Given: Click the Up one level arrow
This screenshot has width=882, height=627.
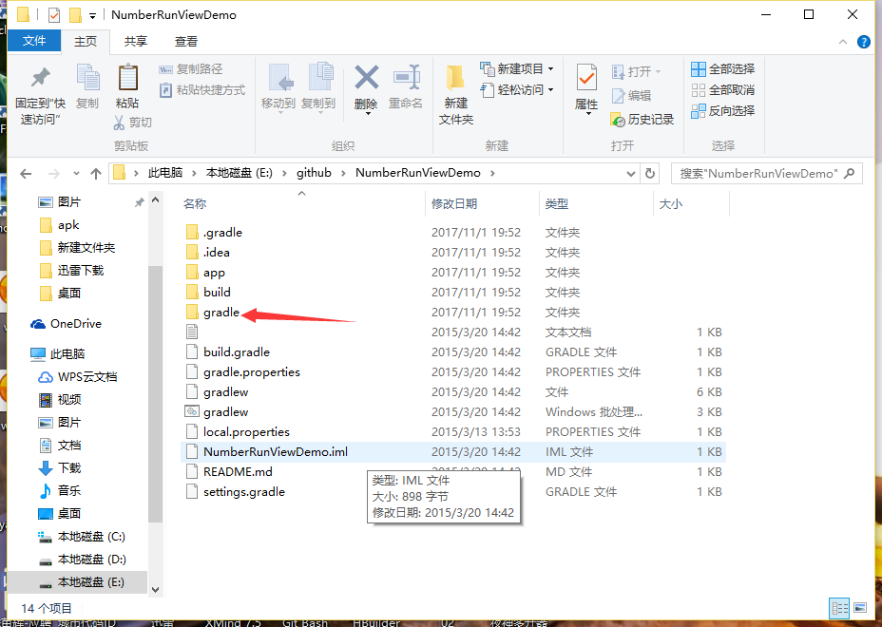Looking at the screenshot, I should click(x=96, y=174).
